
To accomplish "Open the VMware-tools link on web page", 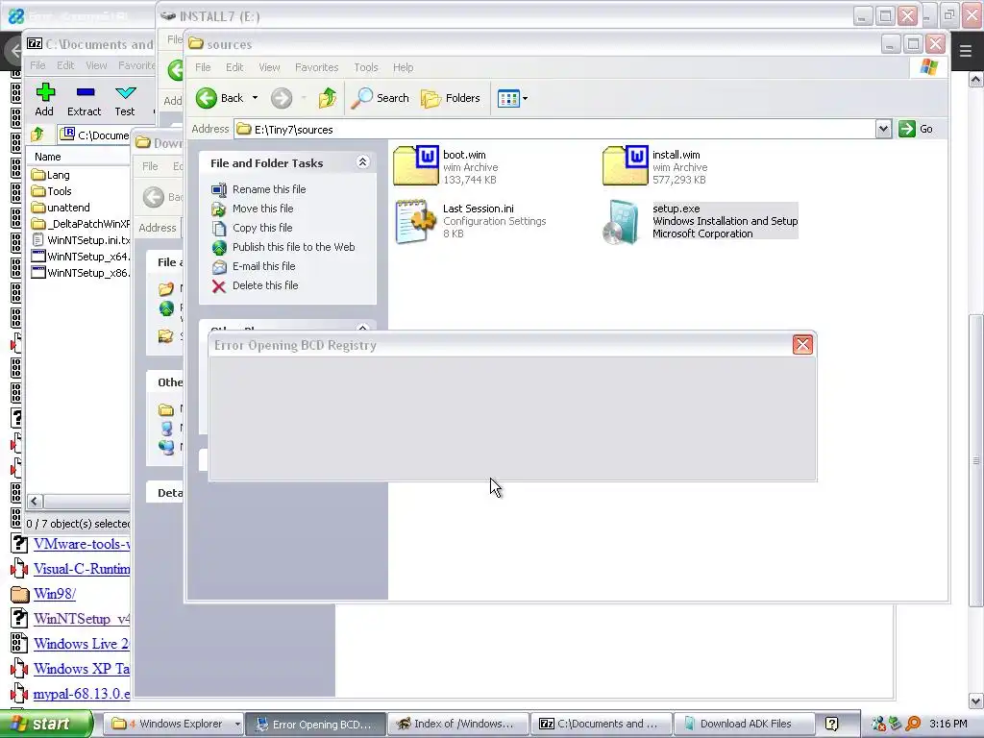I will (x=82, y=544).
